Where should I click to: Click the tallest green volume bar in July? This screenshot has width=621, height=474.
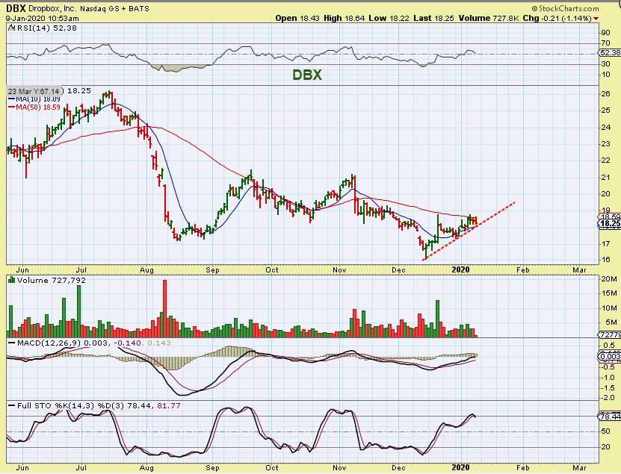coord(78,311)
